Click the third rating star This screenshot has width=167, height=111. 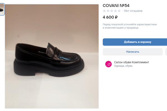click(112, 11)
